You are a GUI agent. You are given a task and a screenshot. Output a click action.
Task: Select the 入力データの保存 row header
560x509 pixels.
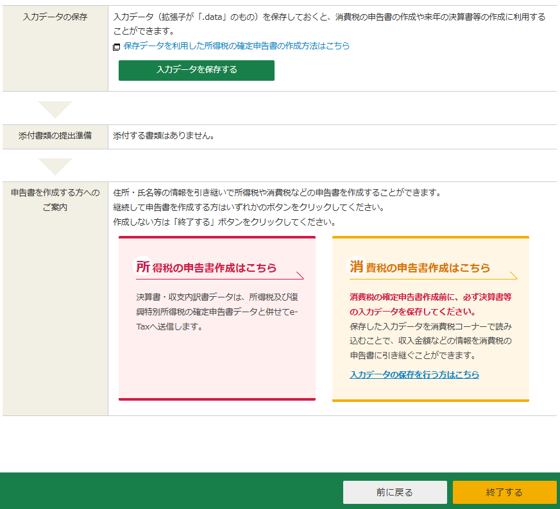(x=55, y=17)
